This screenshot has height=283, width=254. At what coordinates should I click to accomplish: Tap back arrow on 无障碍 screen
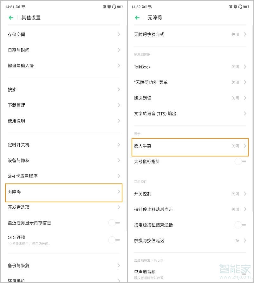137,18
